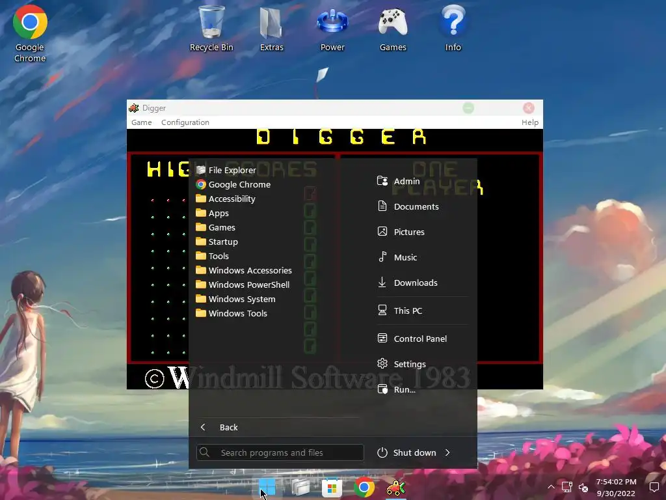Open the Run... dialog entry

click(x=396, y=389)
